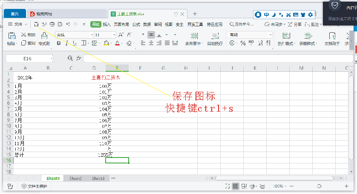357x194 pixels.
Task: Click the 合并居中 merge and center icon
Action: pyautogui.click(x=194, y=36)
